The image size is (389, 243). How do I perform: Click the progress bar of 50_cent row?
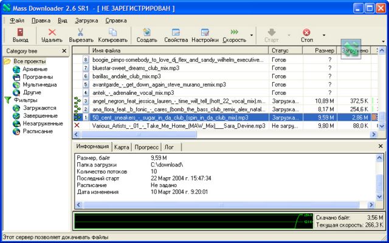pos(375,117)
